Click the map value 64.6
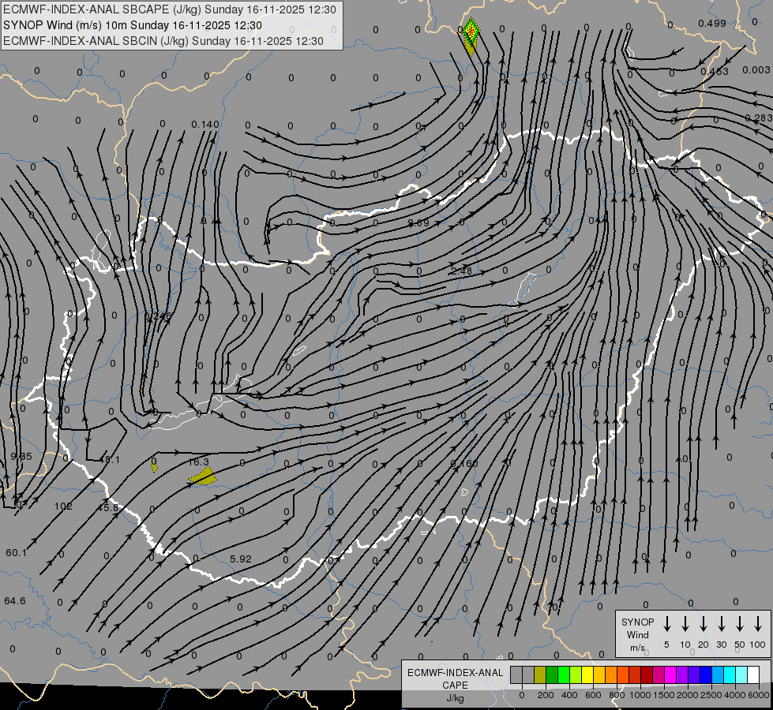The height and width of the screenshot is (710, 773). pyautogui.click(x=15, y=600)
